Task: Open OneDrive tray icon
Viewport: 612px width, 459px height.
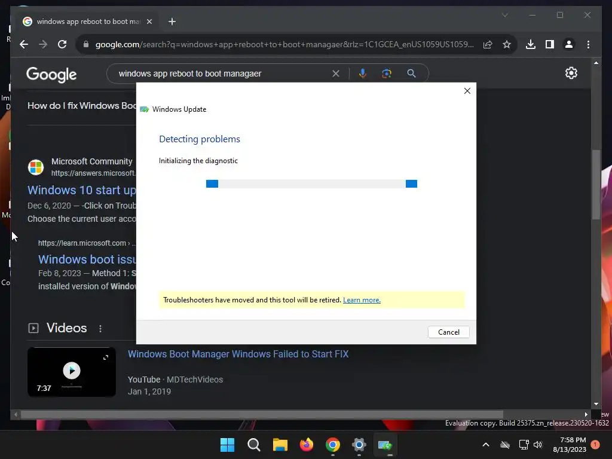Action: pos(505,445)
